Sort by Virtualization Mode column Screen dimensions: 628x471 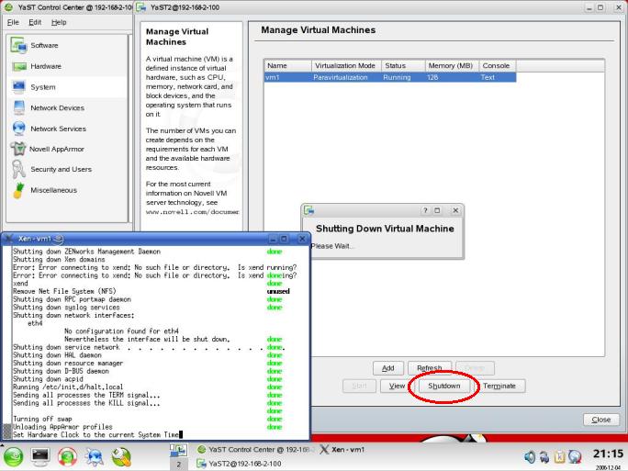point(346,66)
